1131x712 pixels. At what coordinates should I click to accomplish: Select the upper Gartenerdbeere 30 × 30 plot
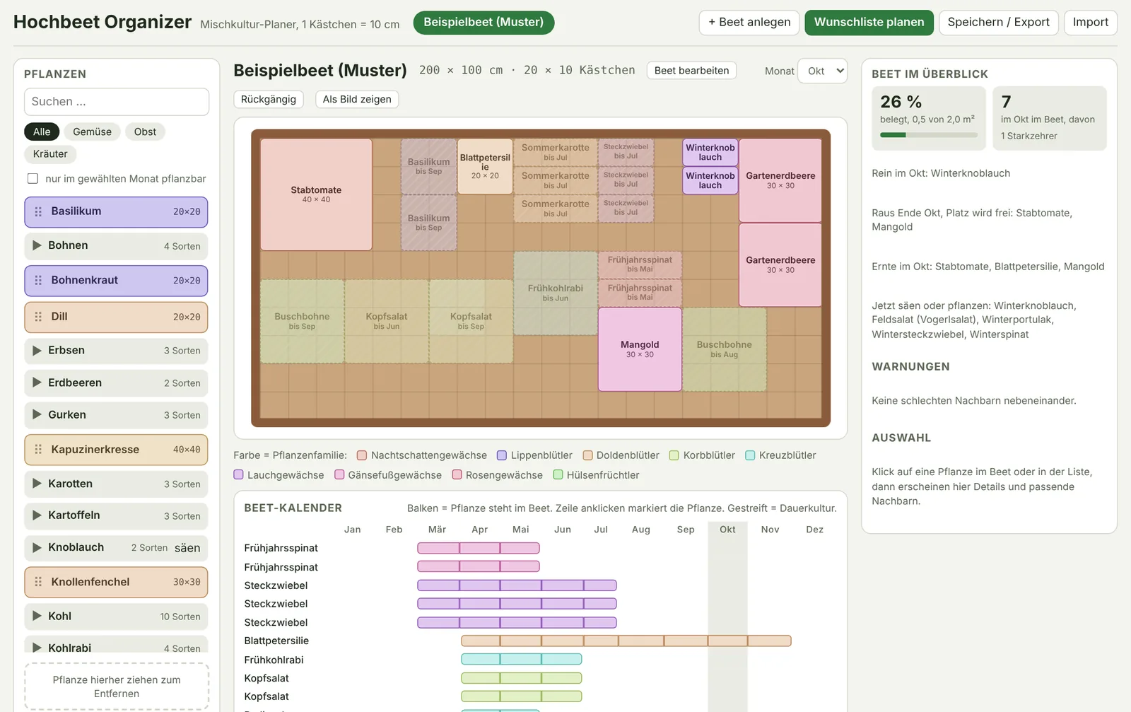point(780,180)
